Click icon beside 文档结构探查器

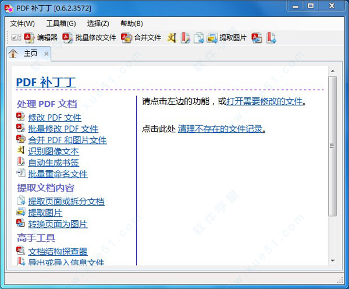coord(21,251)
